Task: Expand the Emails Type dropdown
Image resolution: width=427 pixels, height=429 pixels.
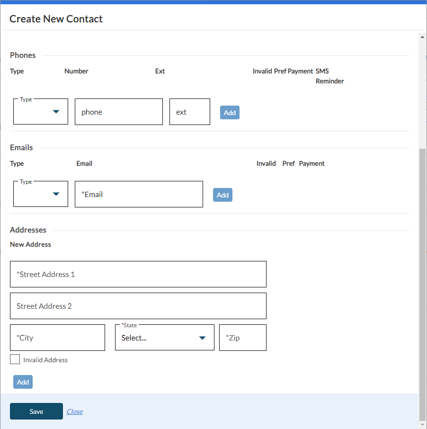Action: coord(41,194)
